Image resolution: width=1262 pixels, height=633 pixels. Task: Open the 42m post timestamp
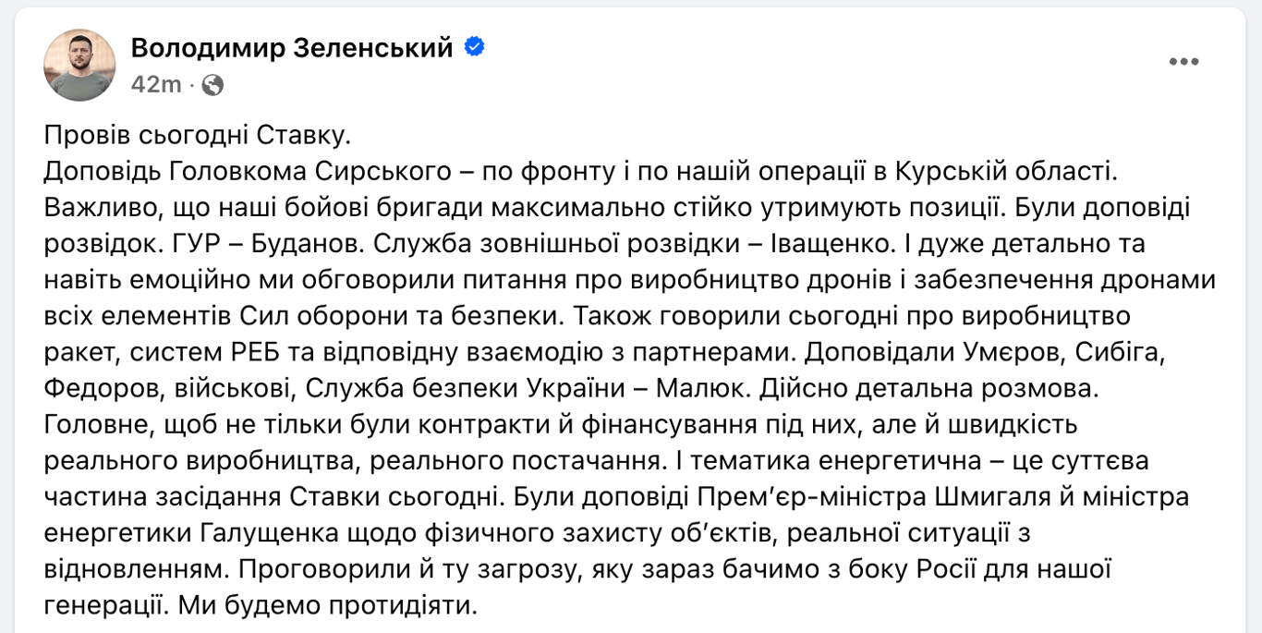pyautogui.click(x=156, y=85)
